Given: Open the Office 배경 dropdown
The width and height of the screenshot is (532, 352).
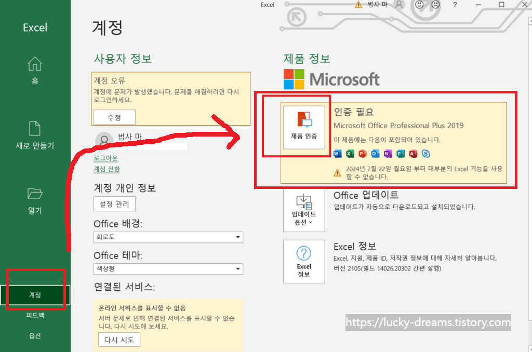Looking at the screenshot, I should [168, 237].
